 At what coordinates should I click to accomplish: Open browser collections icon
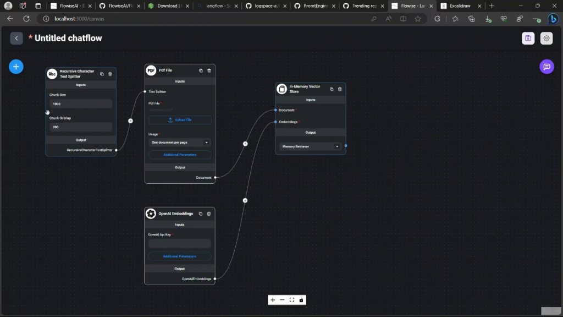coord(471,19)
